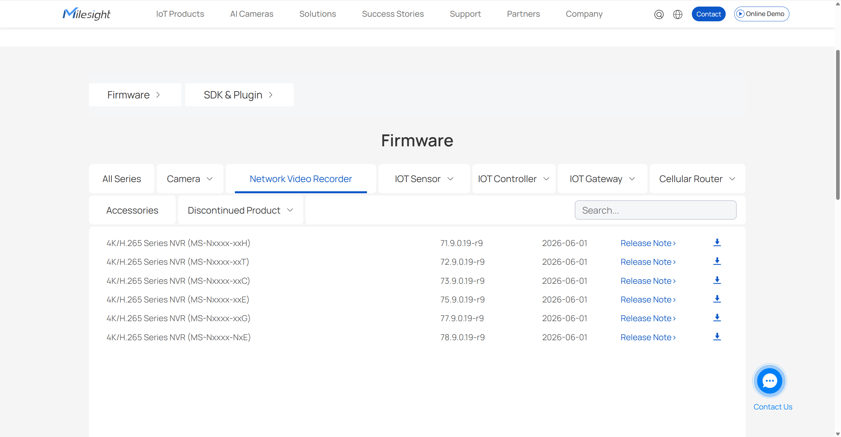Screen dimensions: 841x437
Task: Download firmware for MS-Nxxxx-xxE NVR
Action: 717,299
